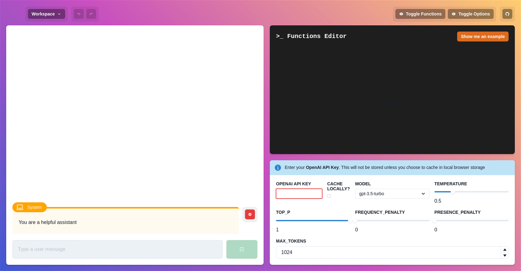The image size is (521, 271).
Task: Adjust the Temperature slider handle
Action: 453,192
